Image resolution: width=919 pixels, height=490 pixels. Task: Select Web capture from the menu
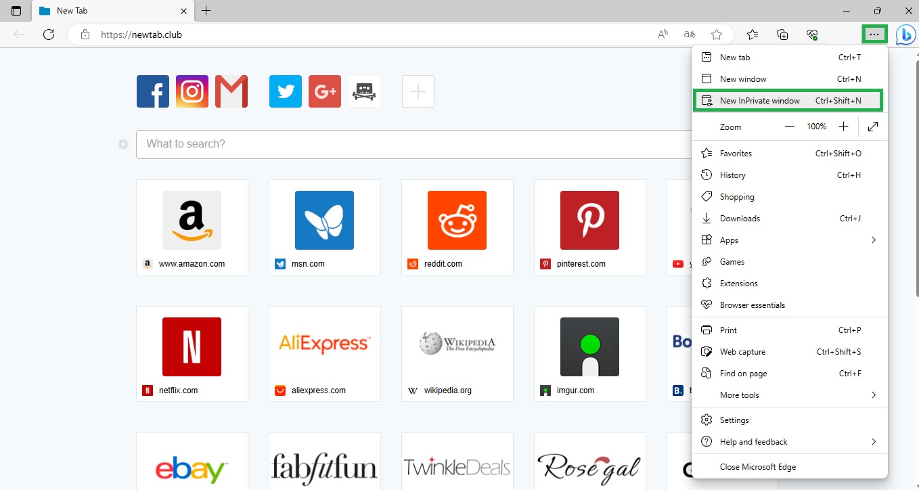790,352
